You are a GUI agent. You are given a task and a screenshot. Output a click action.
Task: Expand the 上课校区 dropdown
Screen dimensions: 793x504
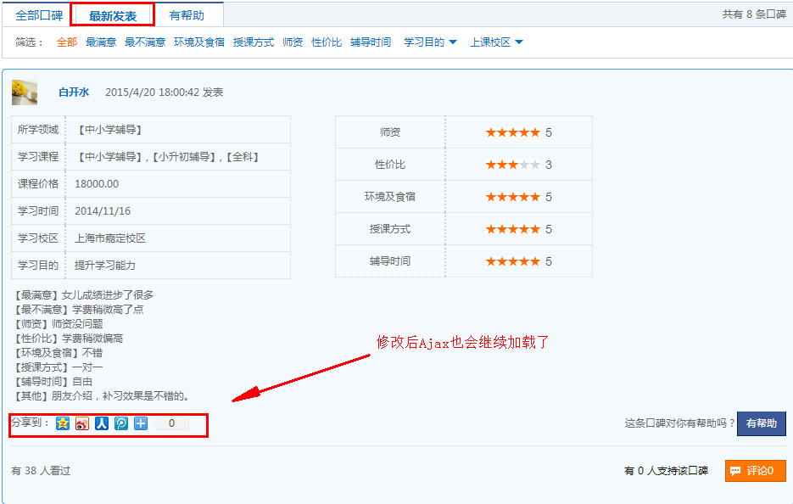[496, 42]
